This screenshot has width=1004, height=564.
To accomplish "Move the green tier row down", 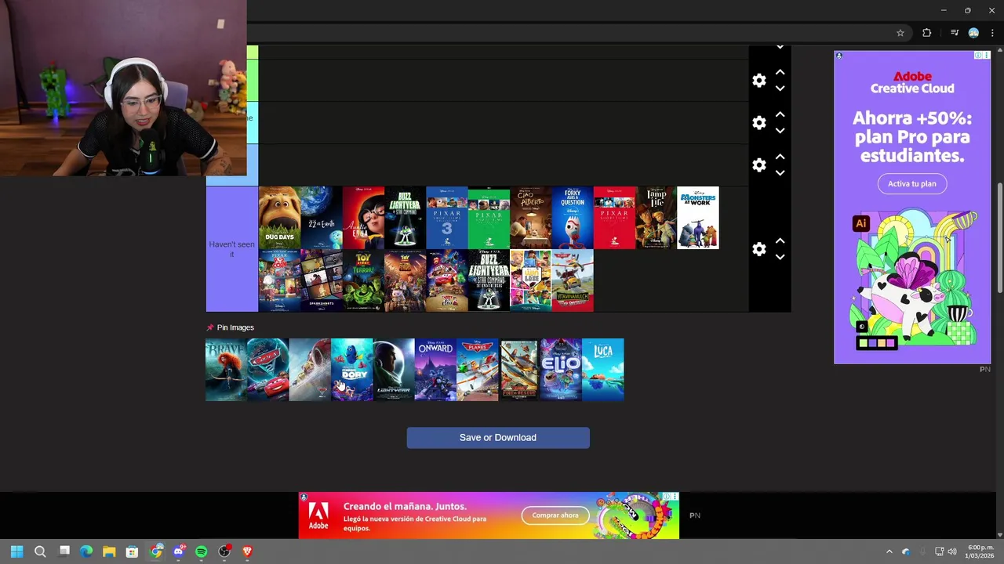I will pos(780,89).
